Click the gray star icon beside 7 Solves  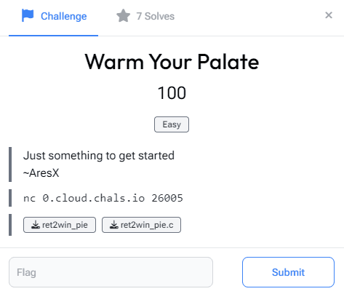click(x=124, y=15)
